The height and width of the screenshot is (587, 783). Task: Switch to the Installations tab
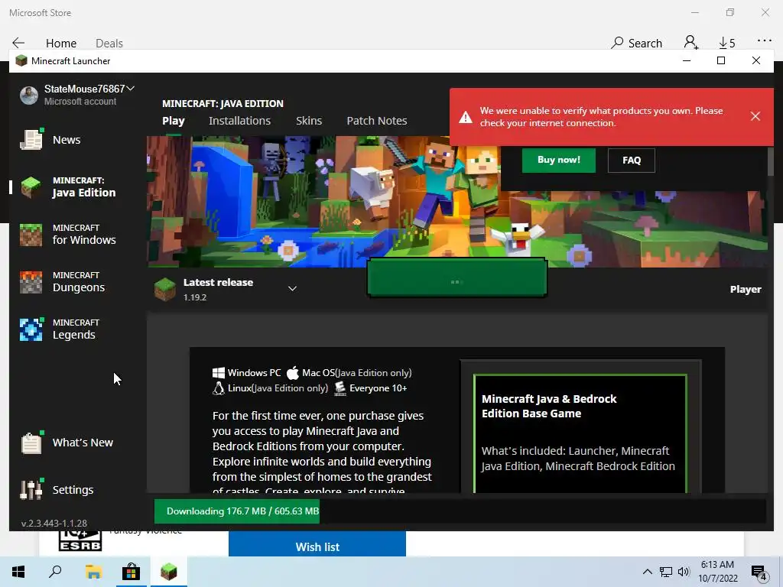point(239,121)
